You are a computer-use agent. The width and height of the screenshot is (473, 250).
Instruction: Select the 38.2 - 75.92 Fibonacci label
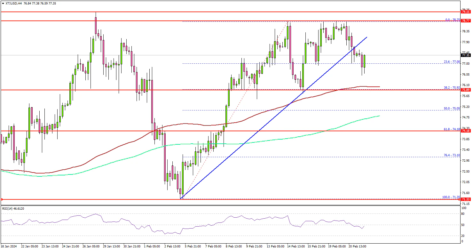click(452, 88)
